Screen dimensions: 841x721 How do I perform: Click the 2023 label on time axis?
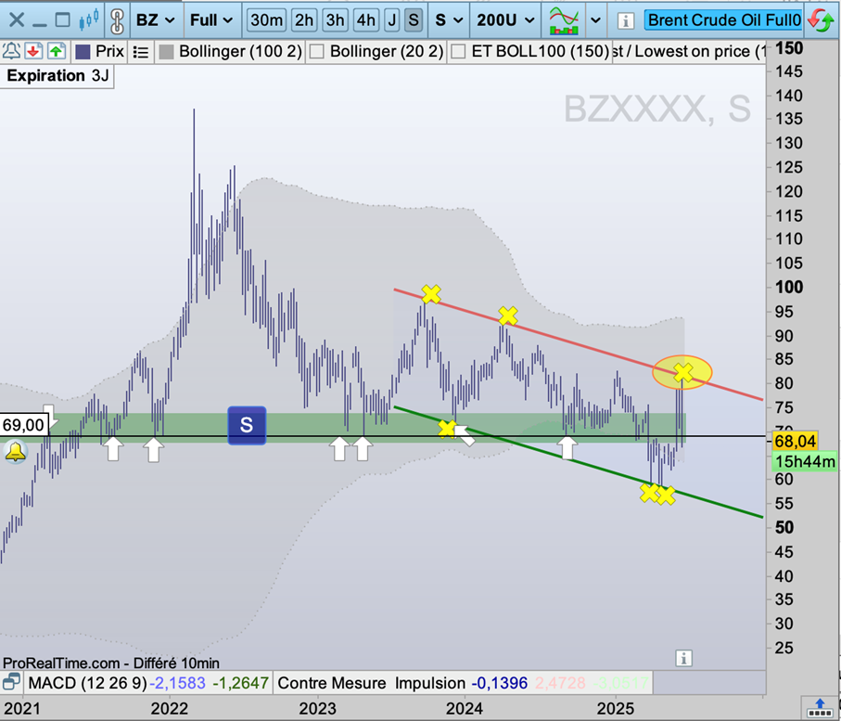[317, 709]
